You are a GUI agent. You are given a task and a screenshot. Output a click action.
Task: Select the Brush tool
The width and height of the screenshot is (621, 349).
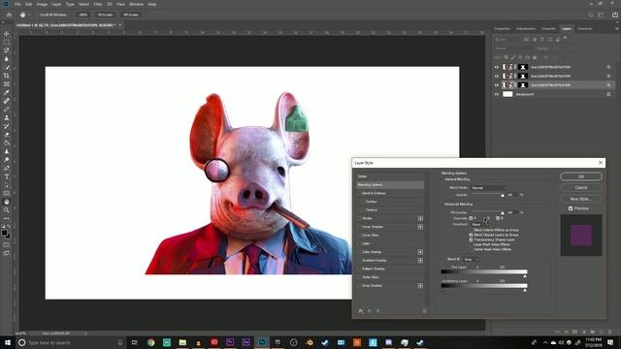(x=7, y=110)
